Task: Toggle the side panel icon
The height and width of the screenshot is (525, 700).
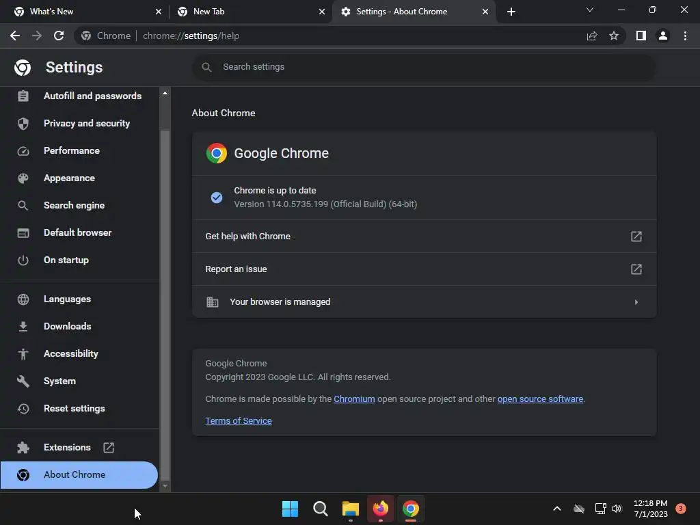Action: (x=641, y=36)
